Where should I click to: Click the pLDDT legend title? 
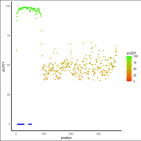click(x=131, y=53)
